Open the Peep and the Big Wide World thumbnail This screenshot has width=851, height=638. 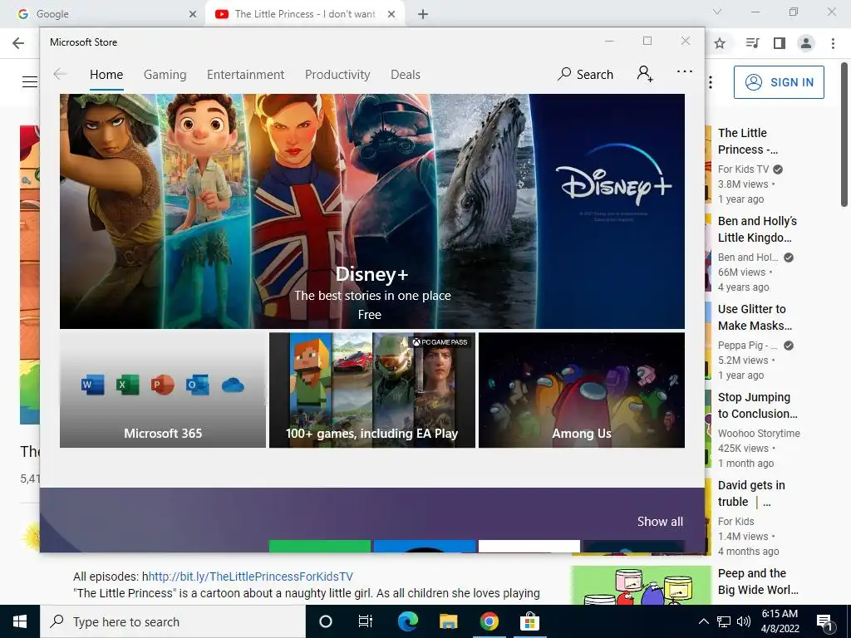tap(641, 585)
